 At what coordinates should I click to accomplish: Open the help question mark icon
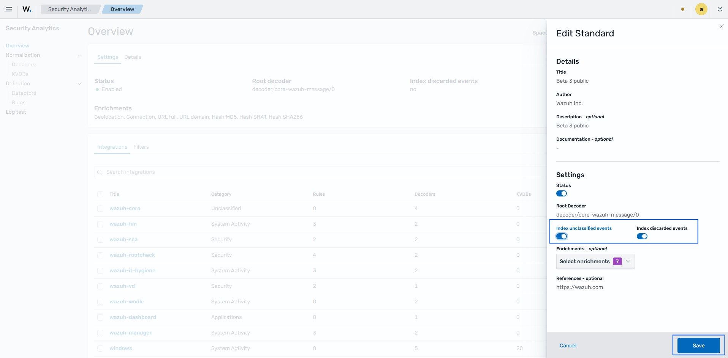(x=720, y=9)
